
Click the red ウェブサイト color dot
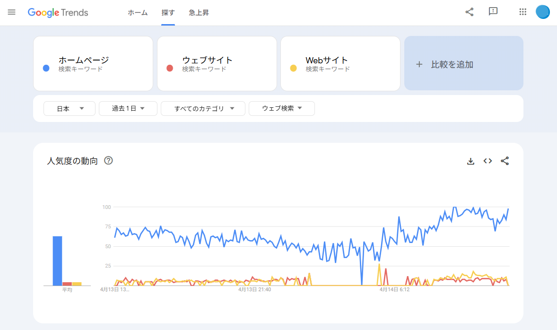170,68
